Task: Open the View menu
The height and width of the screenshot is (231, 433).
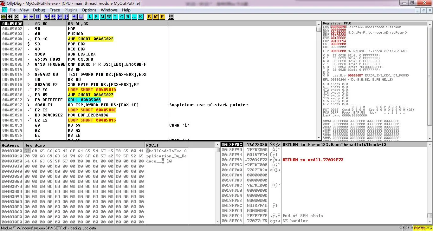Action: pos(24,10)
